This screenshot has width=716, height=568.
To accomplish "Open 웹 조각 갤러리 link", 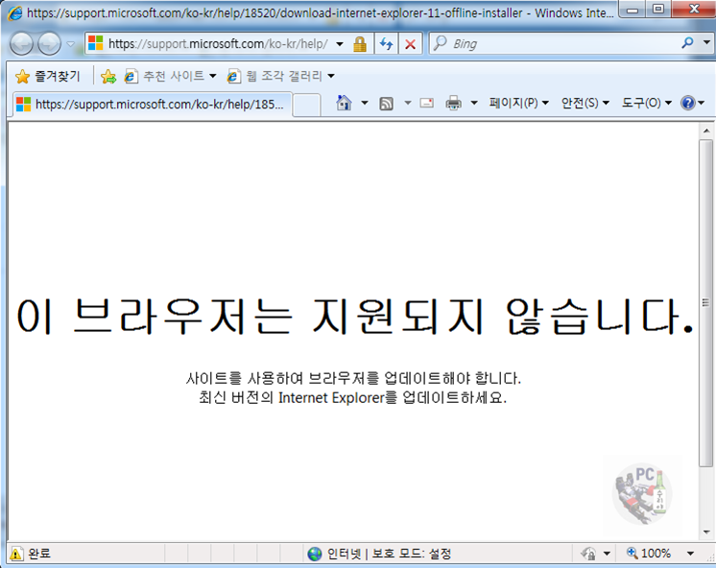I will [281, 76].
